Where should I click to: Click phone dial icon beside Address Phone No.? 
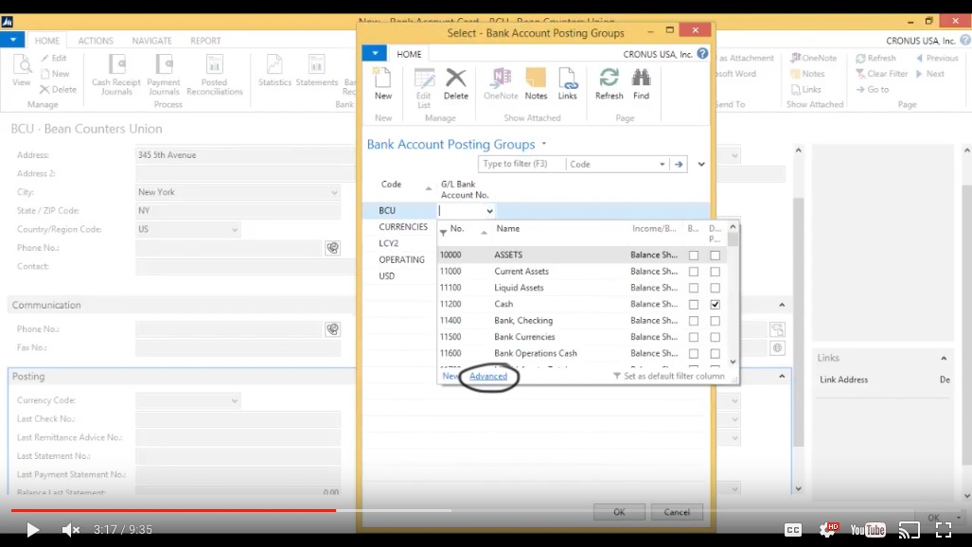pos(333,248)
